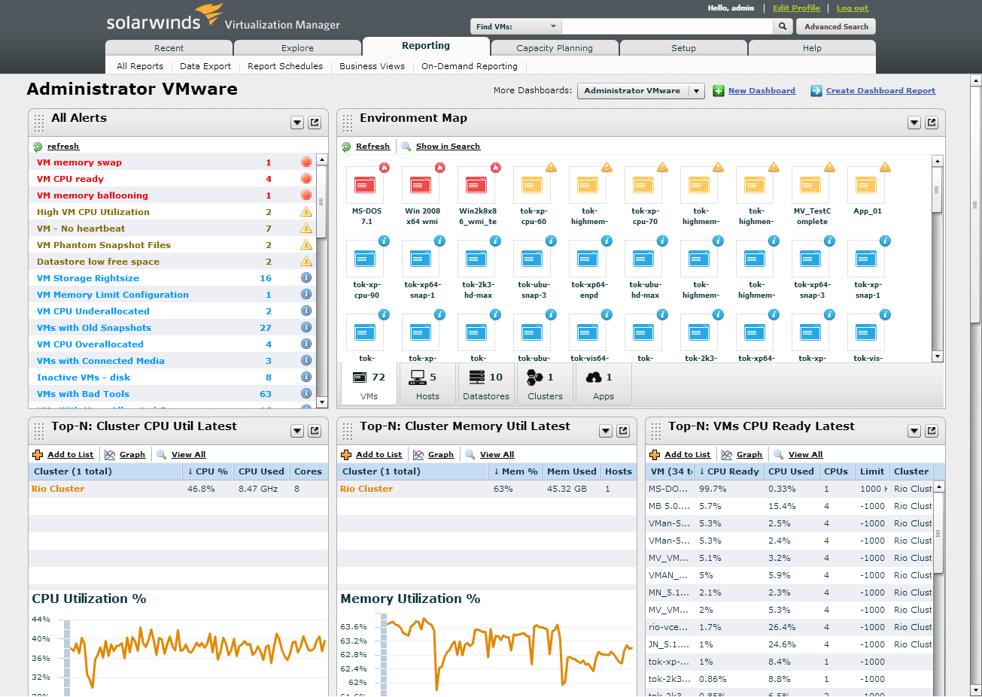Viewport: 982px width, 697px height.
Task: Click the Create Dashboard Report arrow icon
Action: 816,91
